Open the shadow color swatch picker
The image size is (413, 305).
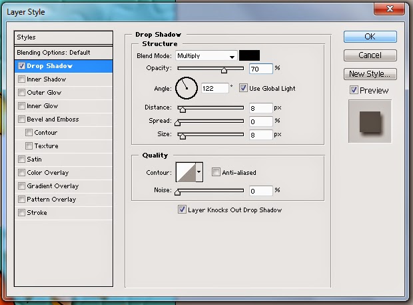click(249, 55)
